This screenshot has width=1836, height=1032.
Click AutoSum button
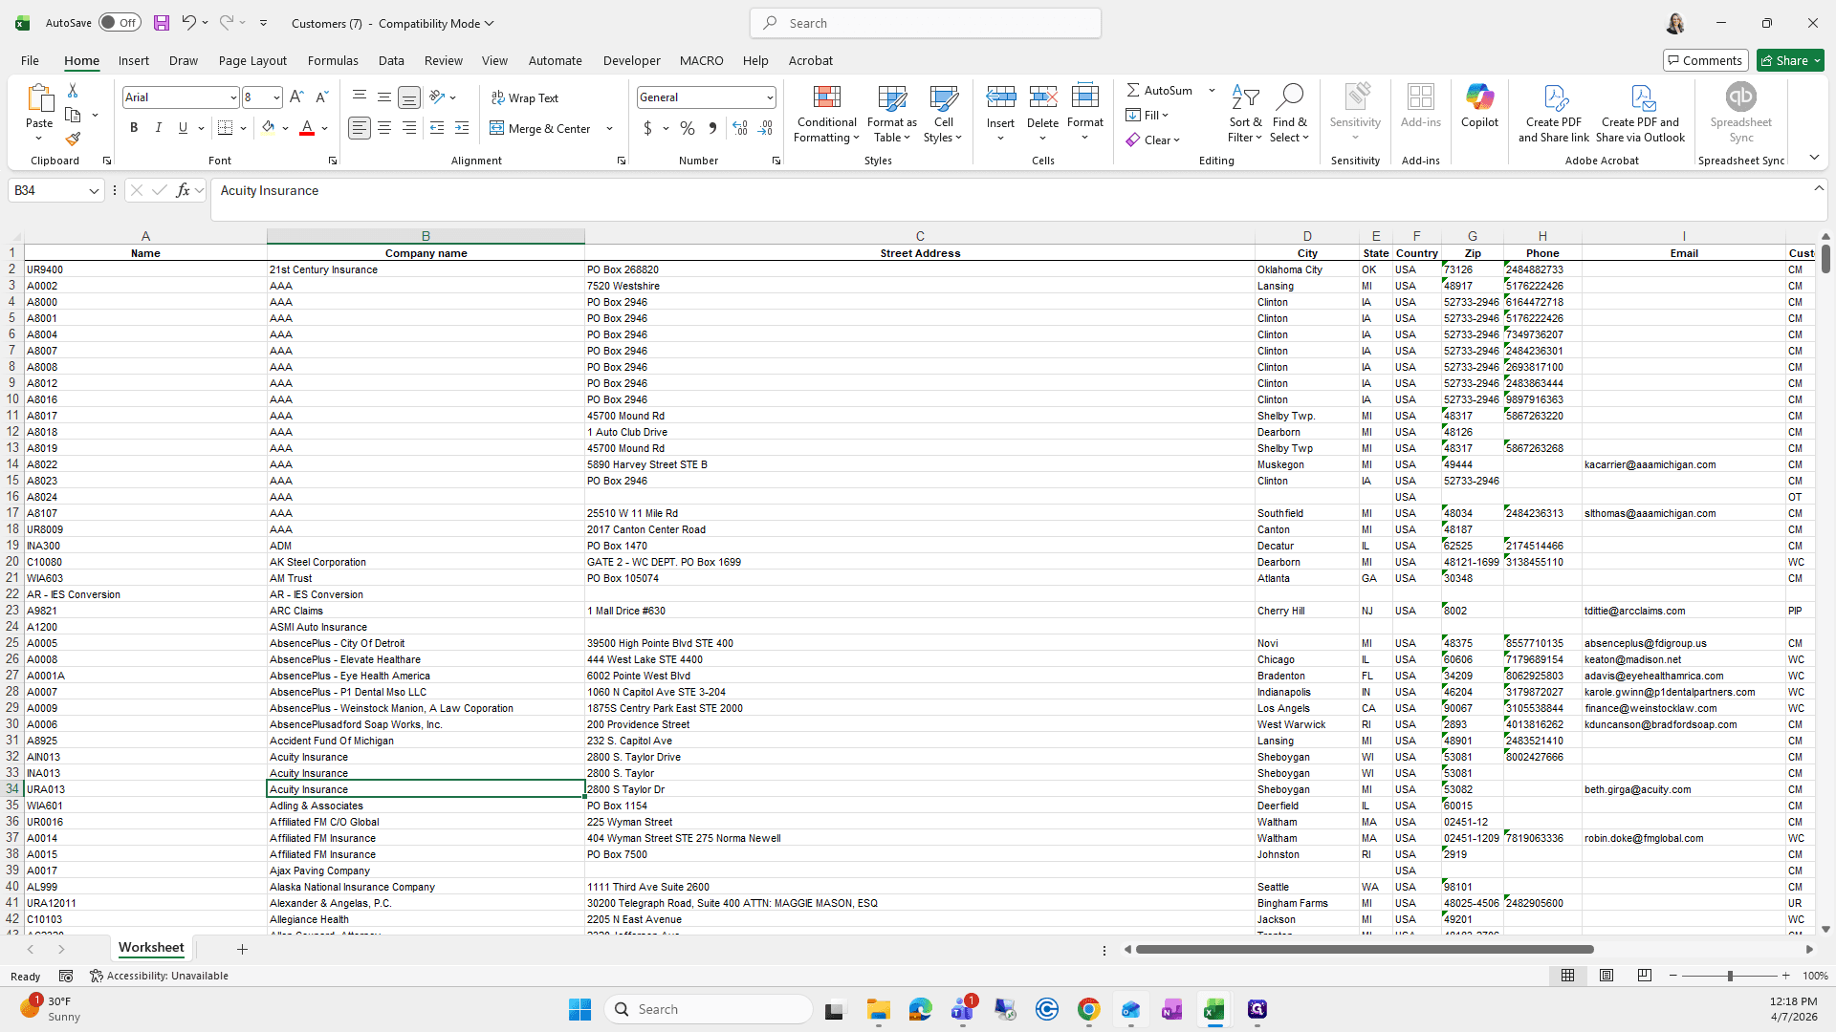1160,90
